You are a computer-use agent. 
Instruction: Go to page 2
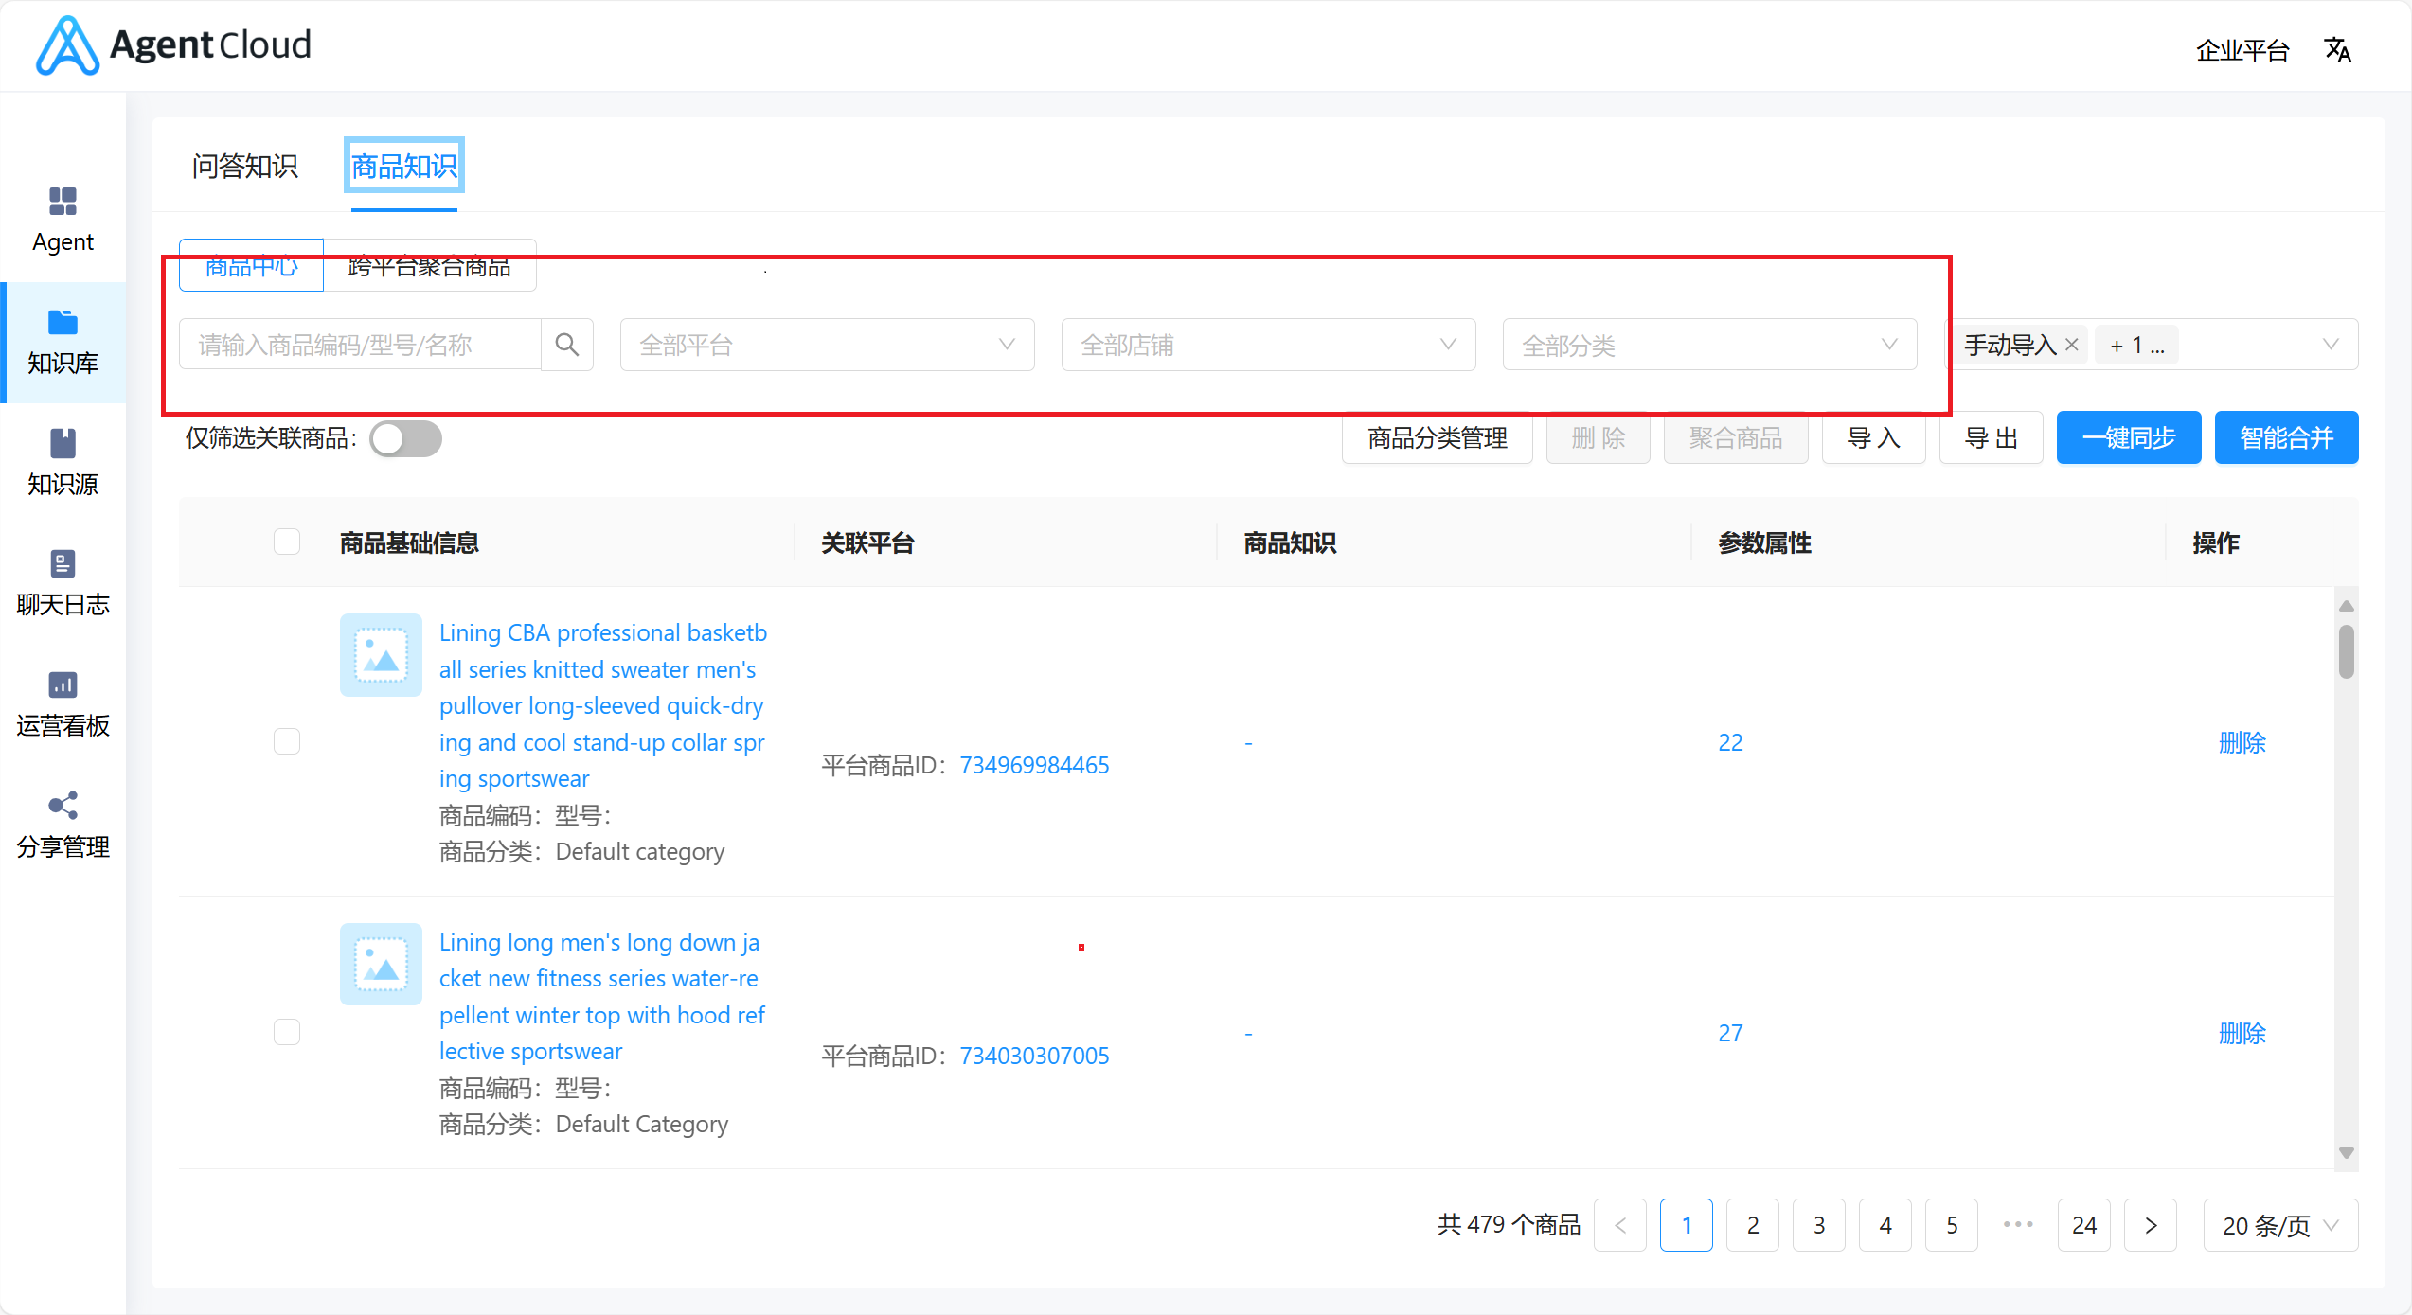(x=1752, y=1225)
